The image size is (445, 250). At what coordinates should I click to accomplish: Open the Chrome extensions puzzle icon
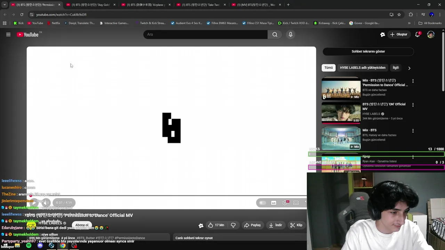tap(411, 15)
